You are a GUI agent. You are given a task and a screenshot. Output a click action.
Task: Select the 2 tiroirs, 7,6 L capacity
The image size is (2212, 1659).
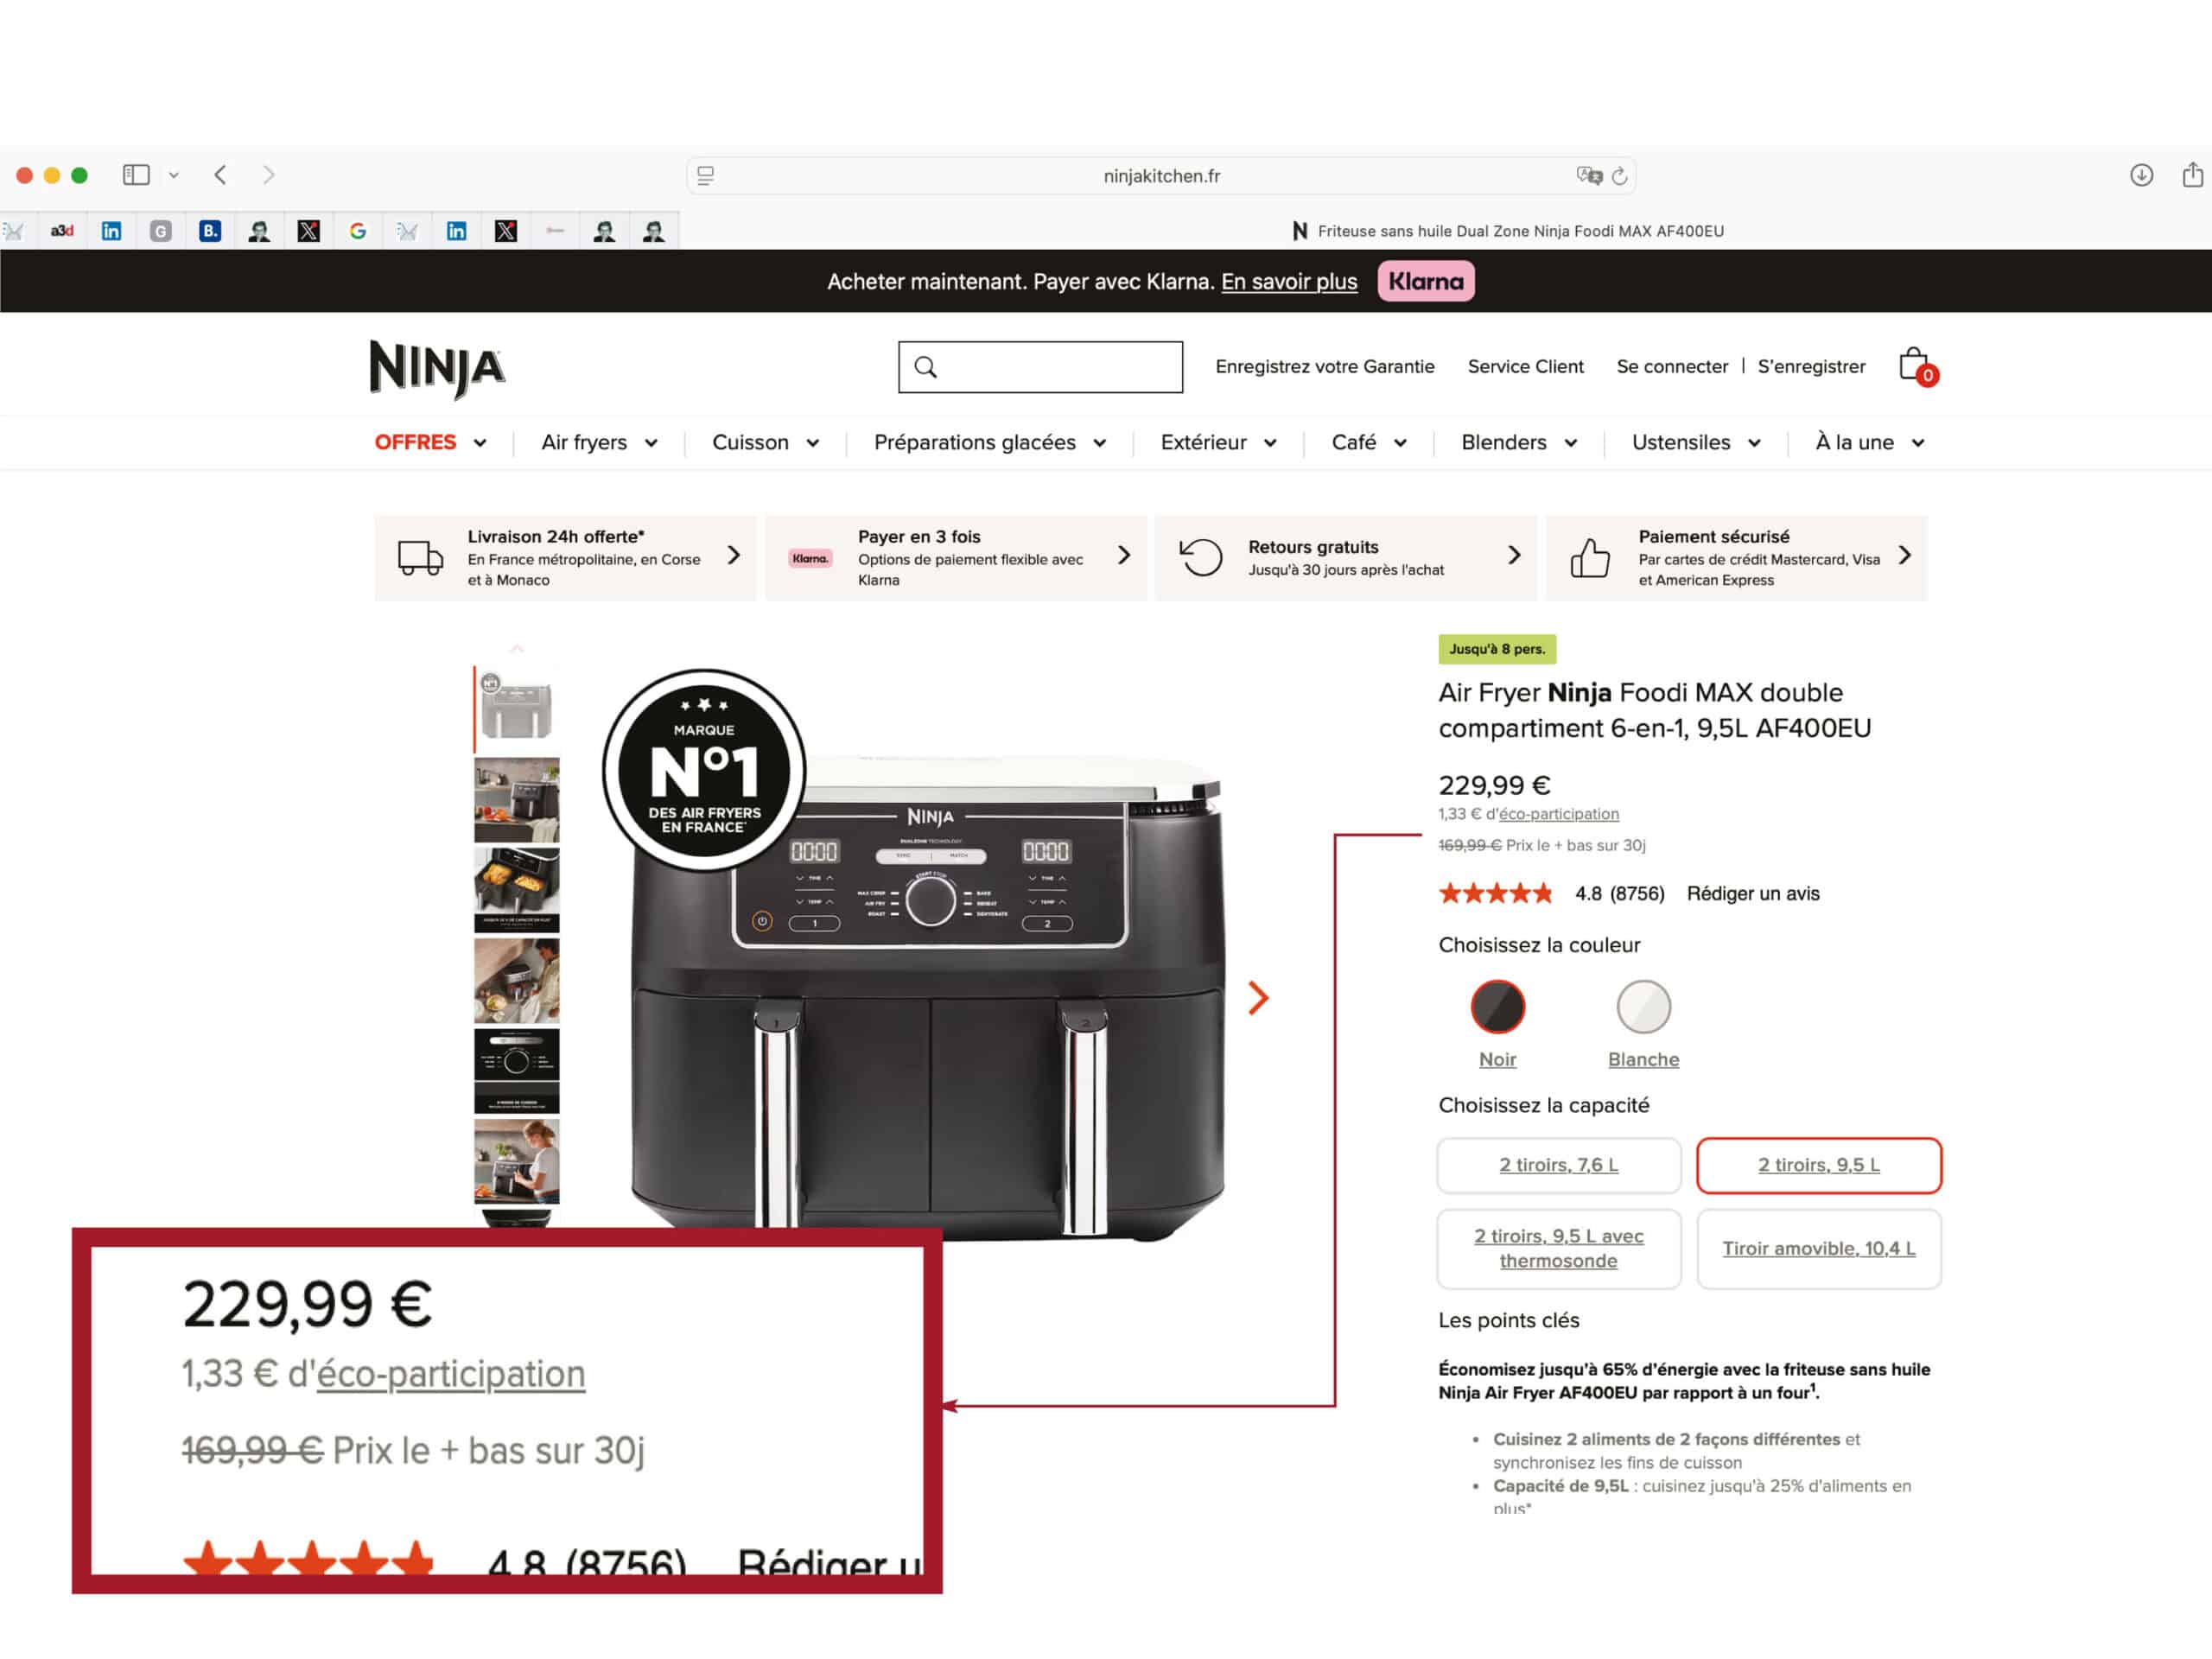[1558, 1165]
